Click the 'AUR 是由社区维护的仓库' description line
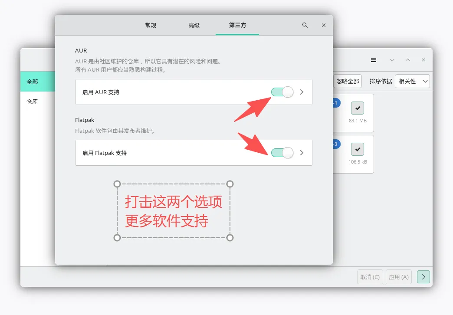The height and width of the screenshot is (315, 453). [148, 61]
